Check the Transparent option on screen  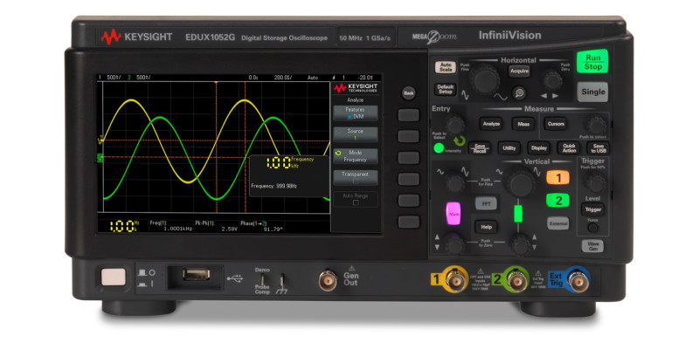coord(356,178)
